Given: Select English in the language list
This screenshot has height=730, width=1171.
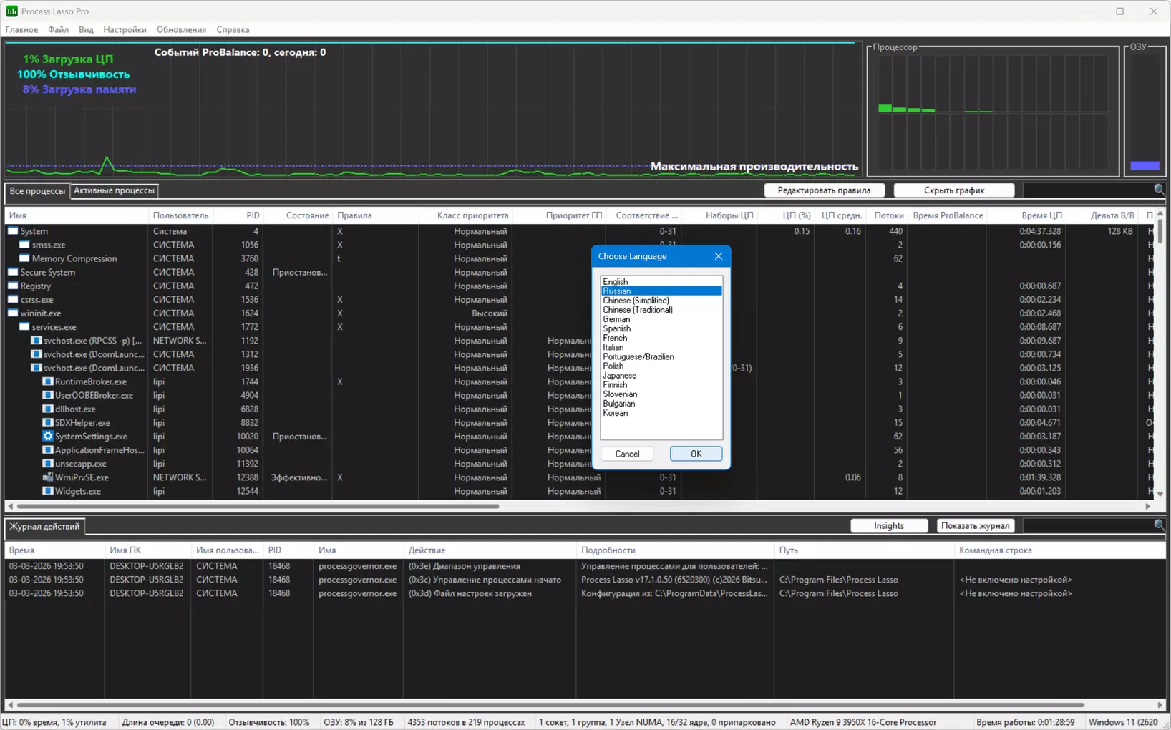Looking at the screenshot, I should tap(615, 282).
